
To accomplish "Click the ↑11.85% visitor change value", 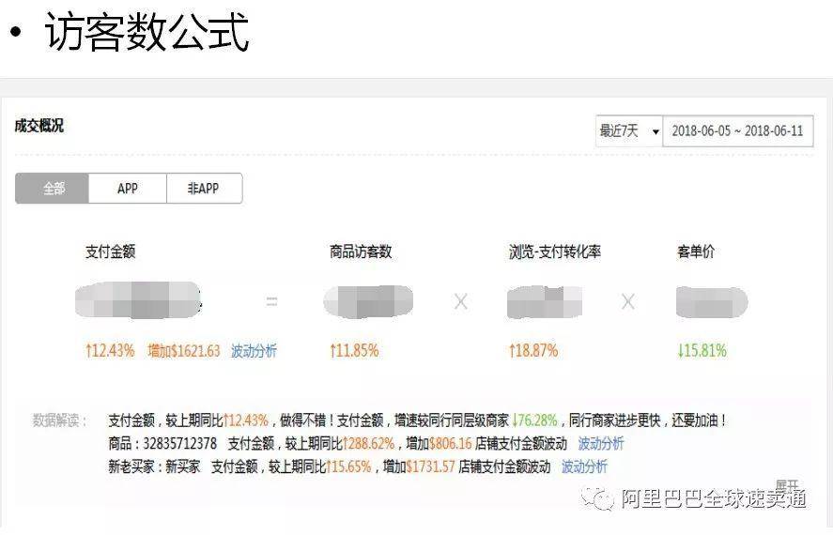I will click(354, 351).
